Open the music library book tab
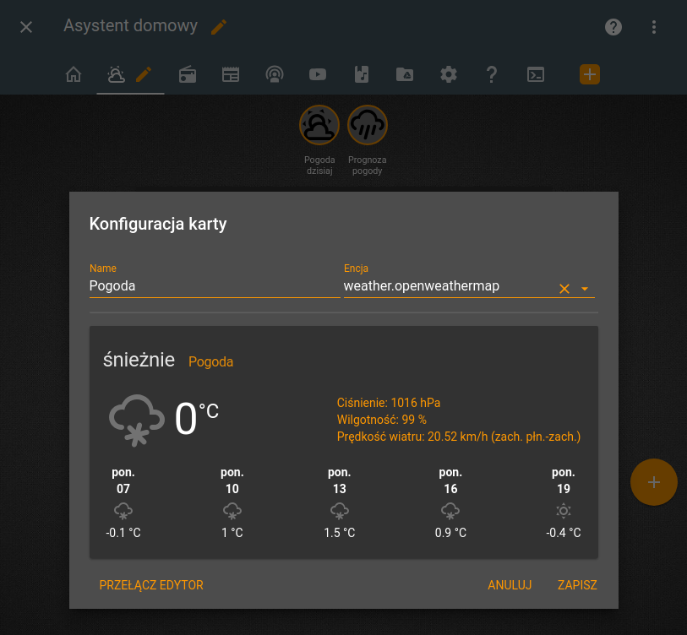 pyautogui.click(x=362, y=74)
